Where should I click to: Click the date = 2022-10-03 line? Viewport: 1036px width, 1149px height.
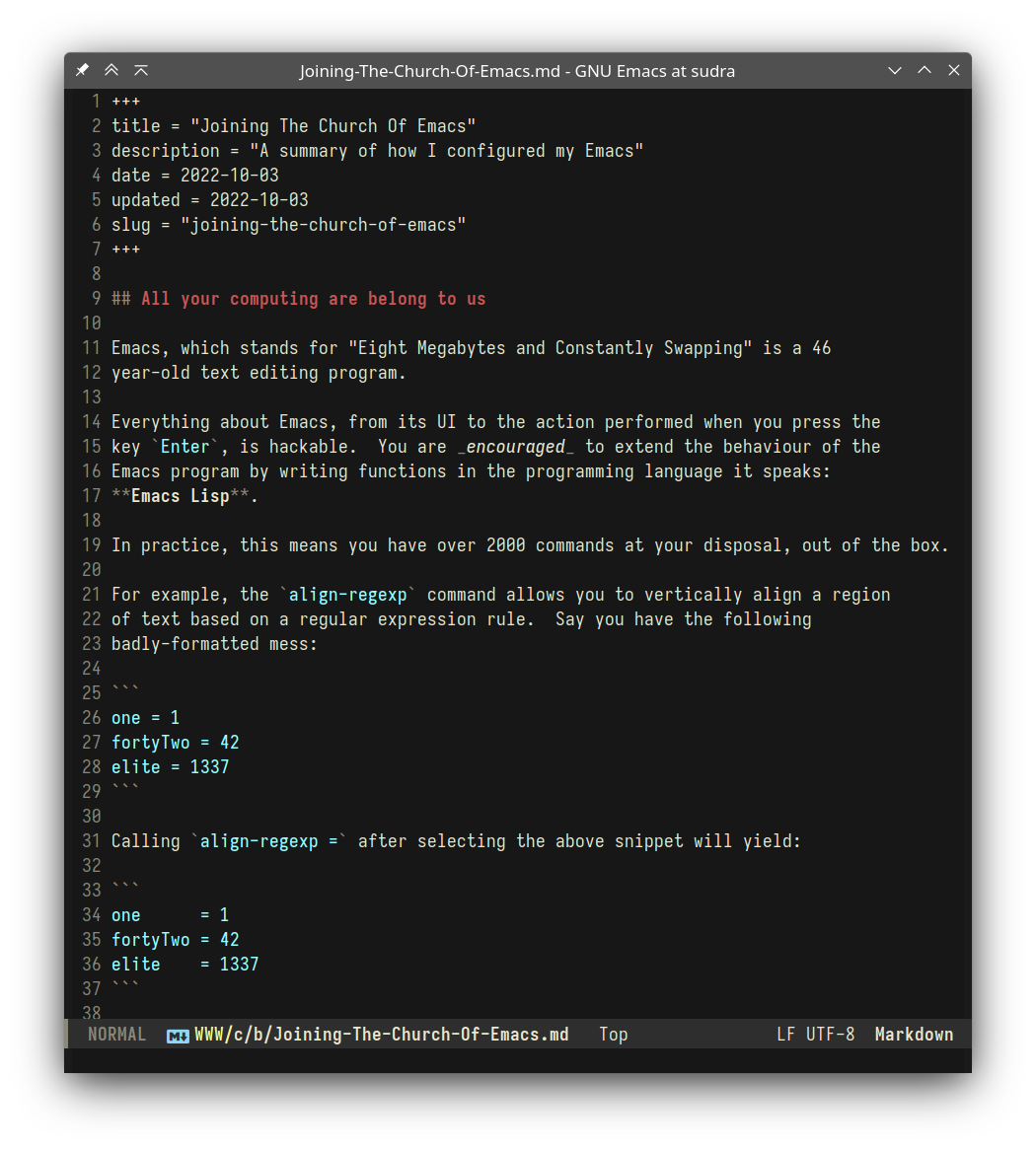coord(195,176)
